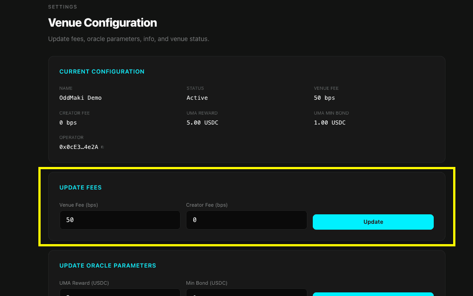
Task: Click the 1.00 USDC min bond value
Action: point(330,122)
